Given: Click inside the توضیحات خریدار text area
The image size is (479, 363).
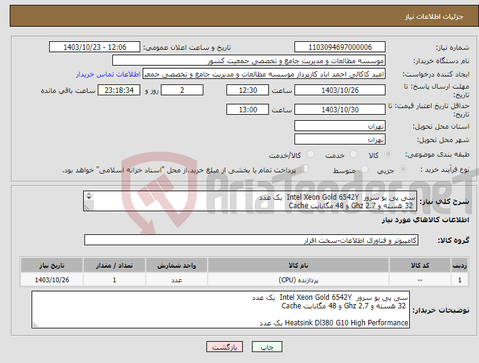Looking at the screenshot, I should [220, 310].
